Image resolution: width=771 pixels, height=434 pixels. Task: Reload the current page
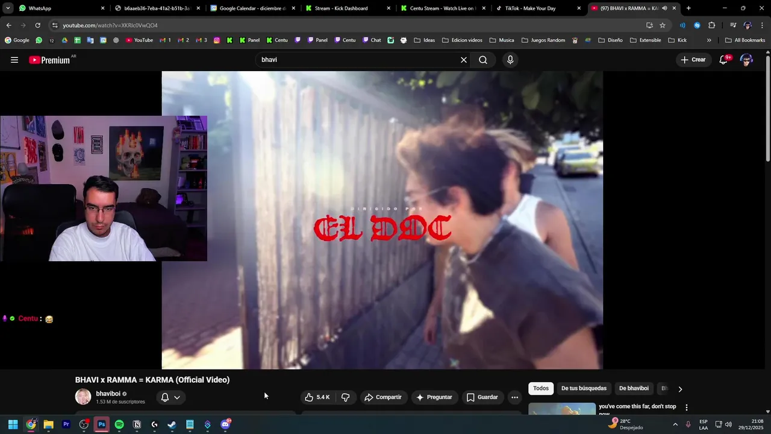tap(37, 25)
